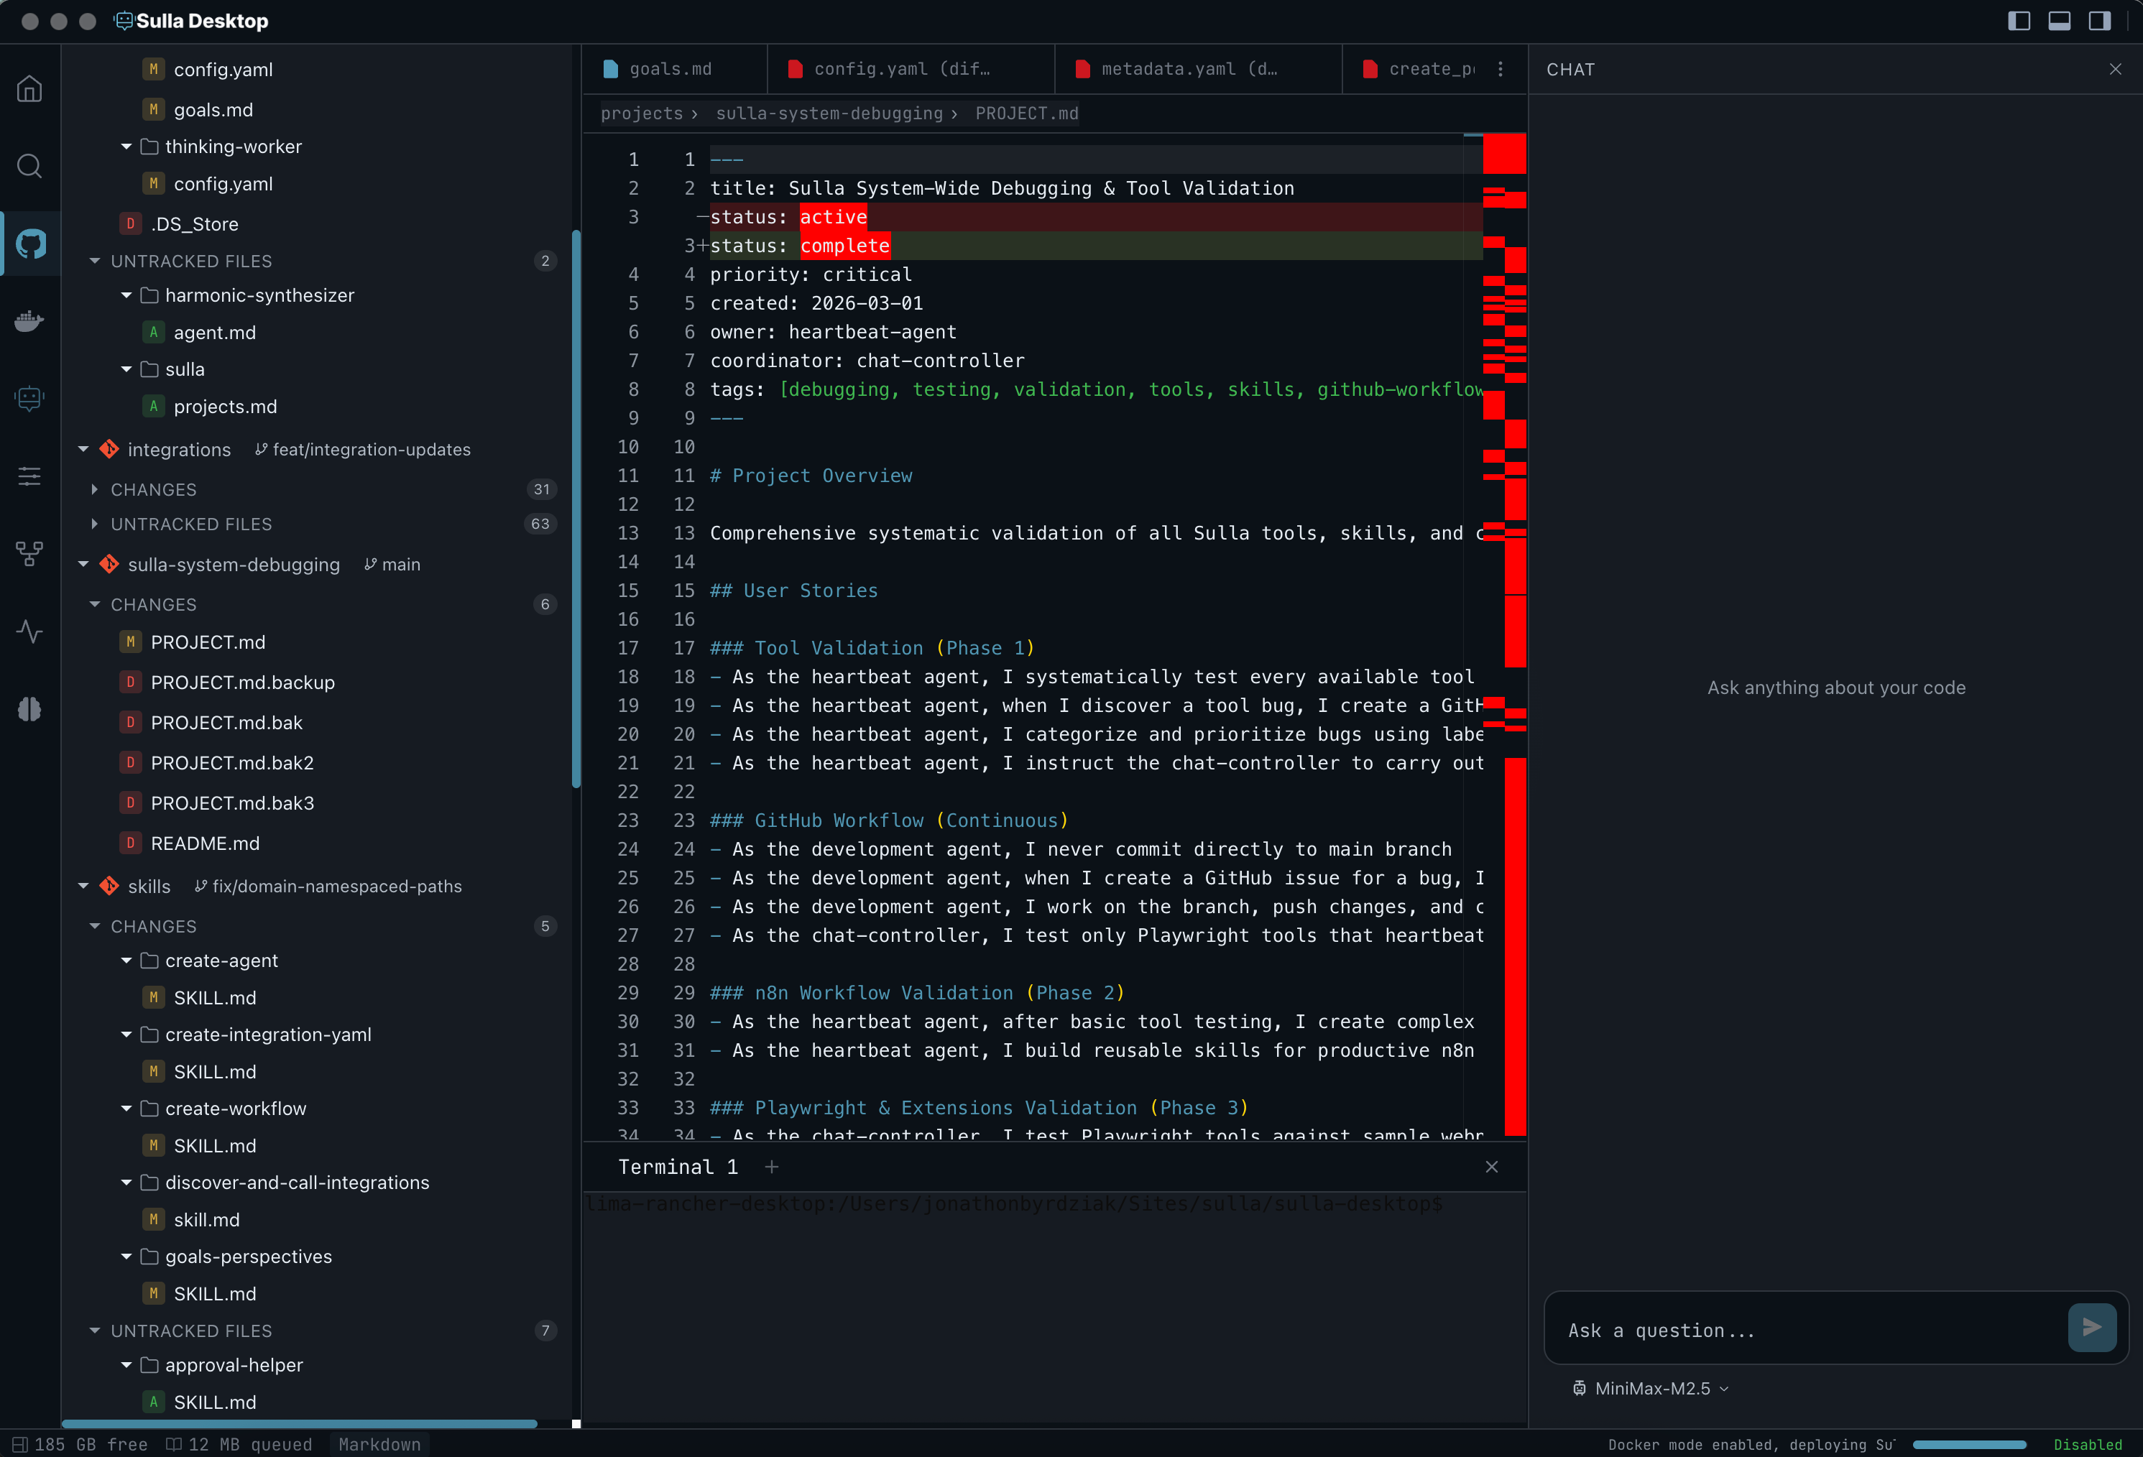Open the settings sliders panel

point(29,476)
